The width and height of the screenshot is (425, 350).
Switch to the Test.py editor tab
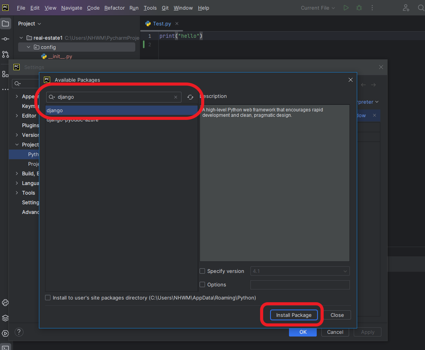(x=162, y=24)
